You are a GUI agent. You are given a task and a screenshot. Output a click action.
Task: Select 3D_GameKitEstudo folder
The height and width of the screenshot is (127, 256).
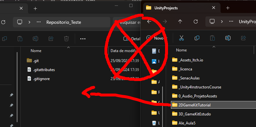(x=191, y=114)
